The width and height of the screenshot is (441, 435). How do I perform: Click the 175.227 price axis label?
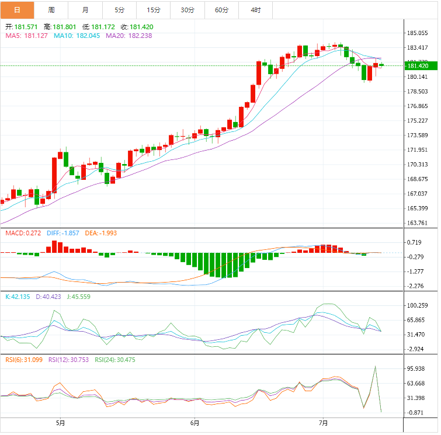coord(418,121)
